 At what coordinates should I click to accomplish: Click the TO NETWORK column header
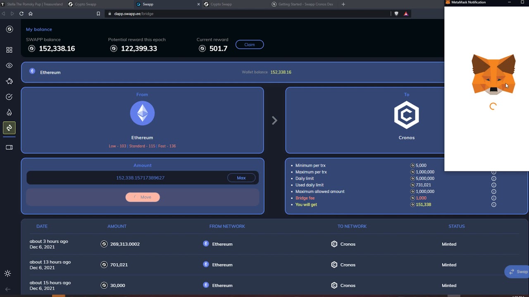(352, 226)
